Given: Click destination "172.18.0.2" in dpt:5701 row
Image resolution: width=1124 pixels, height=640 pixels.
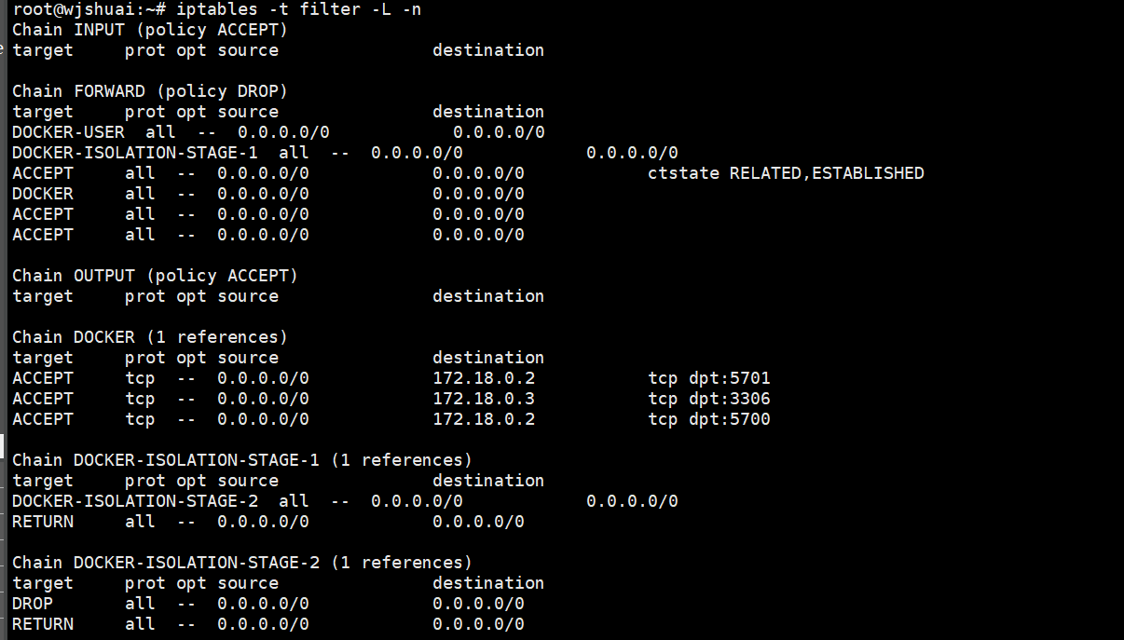Looking at the screenshot, I should point(484,378).
